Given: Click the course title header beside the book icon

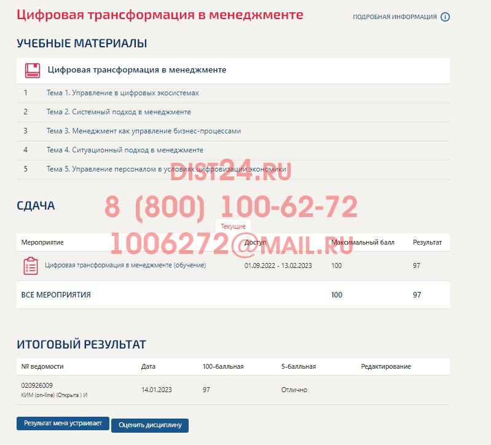Looking at the screenshot, I should pos(137,70).
